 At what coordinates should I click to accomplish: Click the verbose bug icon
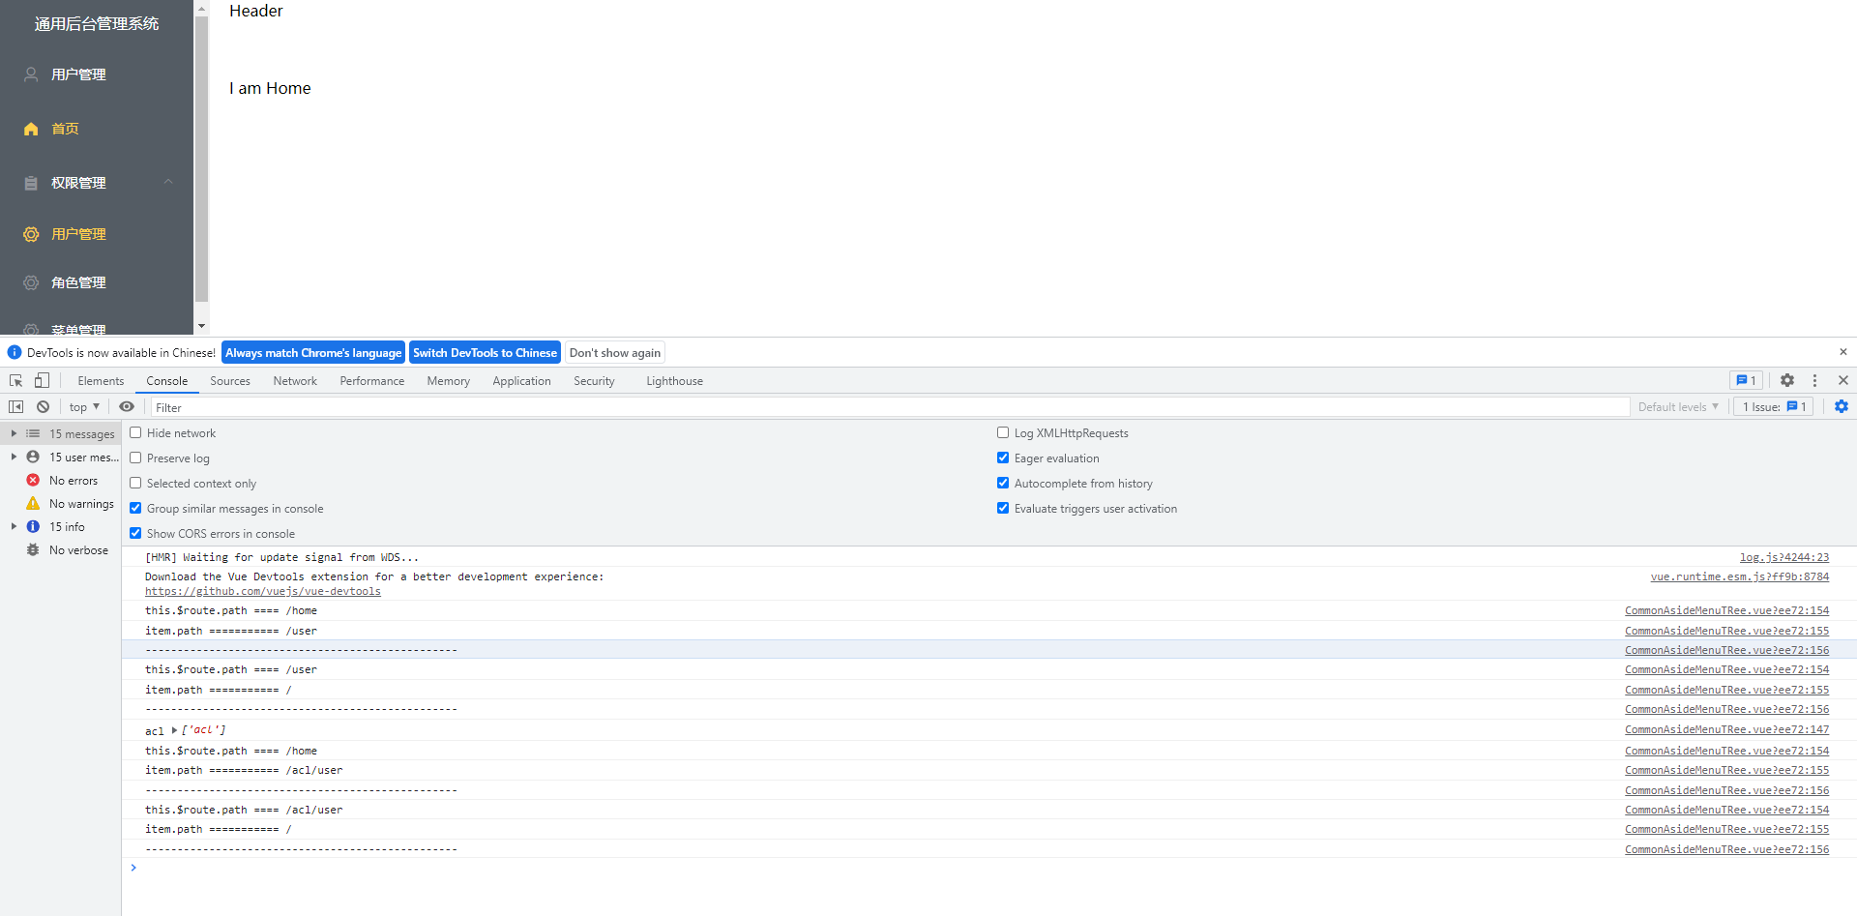(x=33, y=549)
